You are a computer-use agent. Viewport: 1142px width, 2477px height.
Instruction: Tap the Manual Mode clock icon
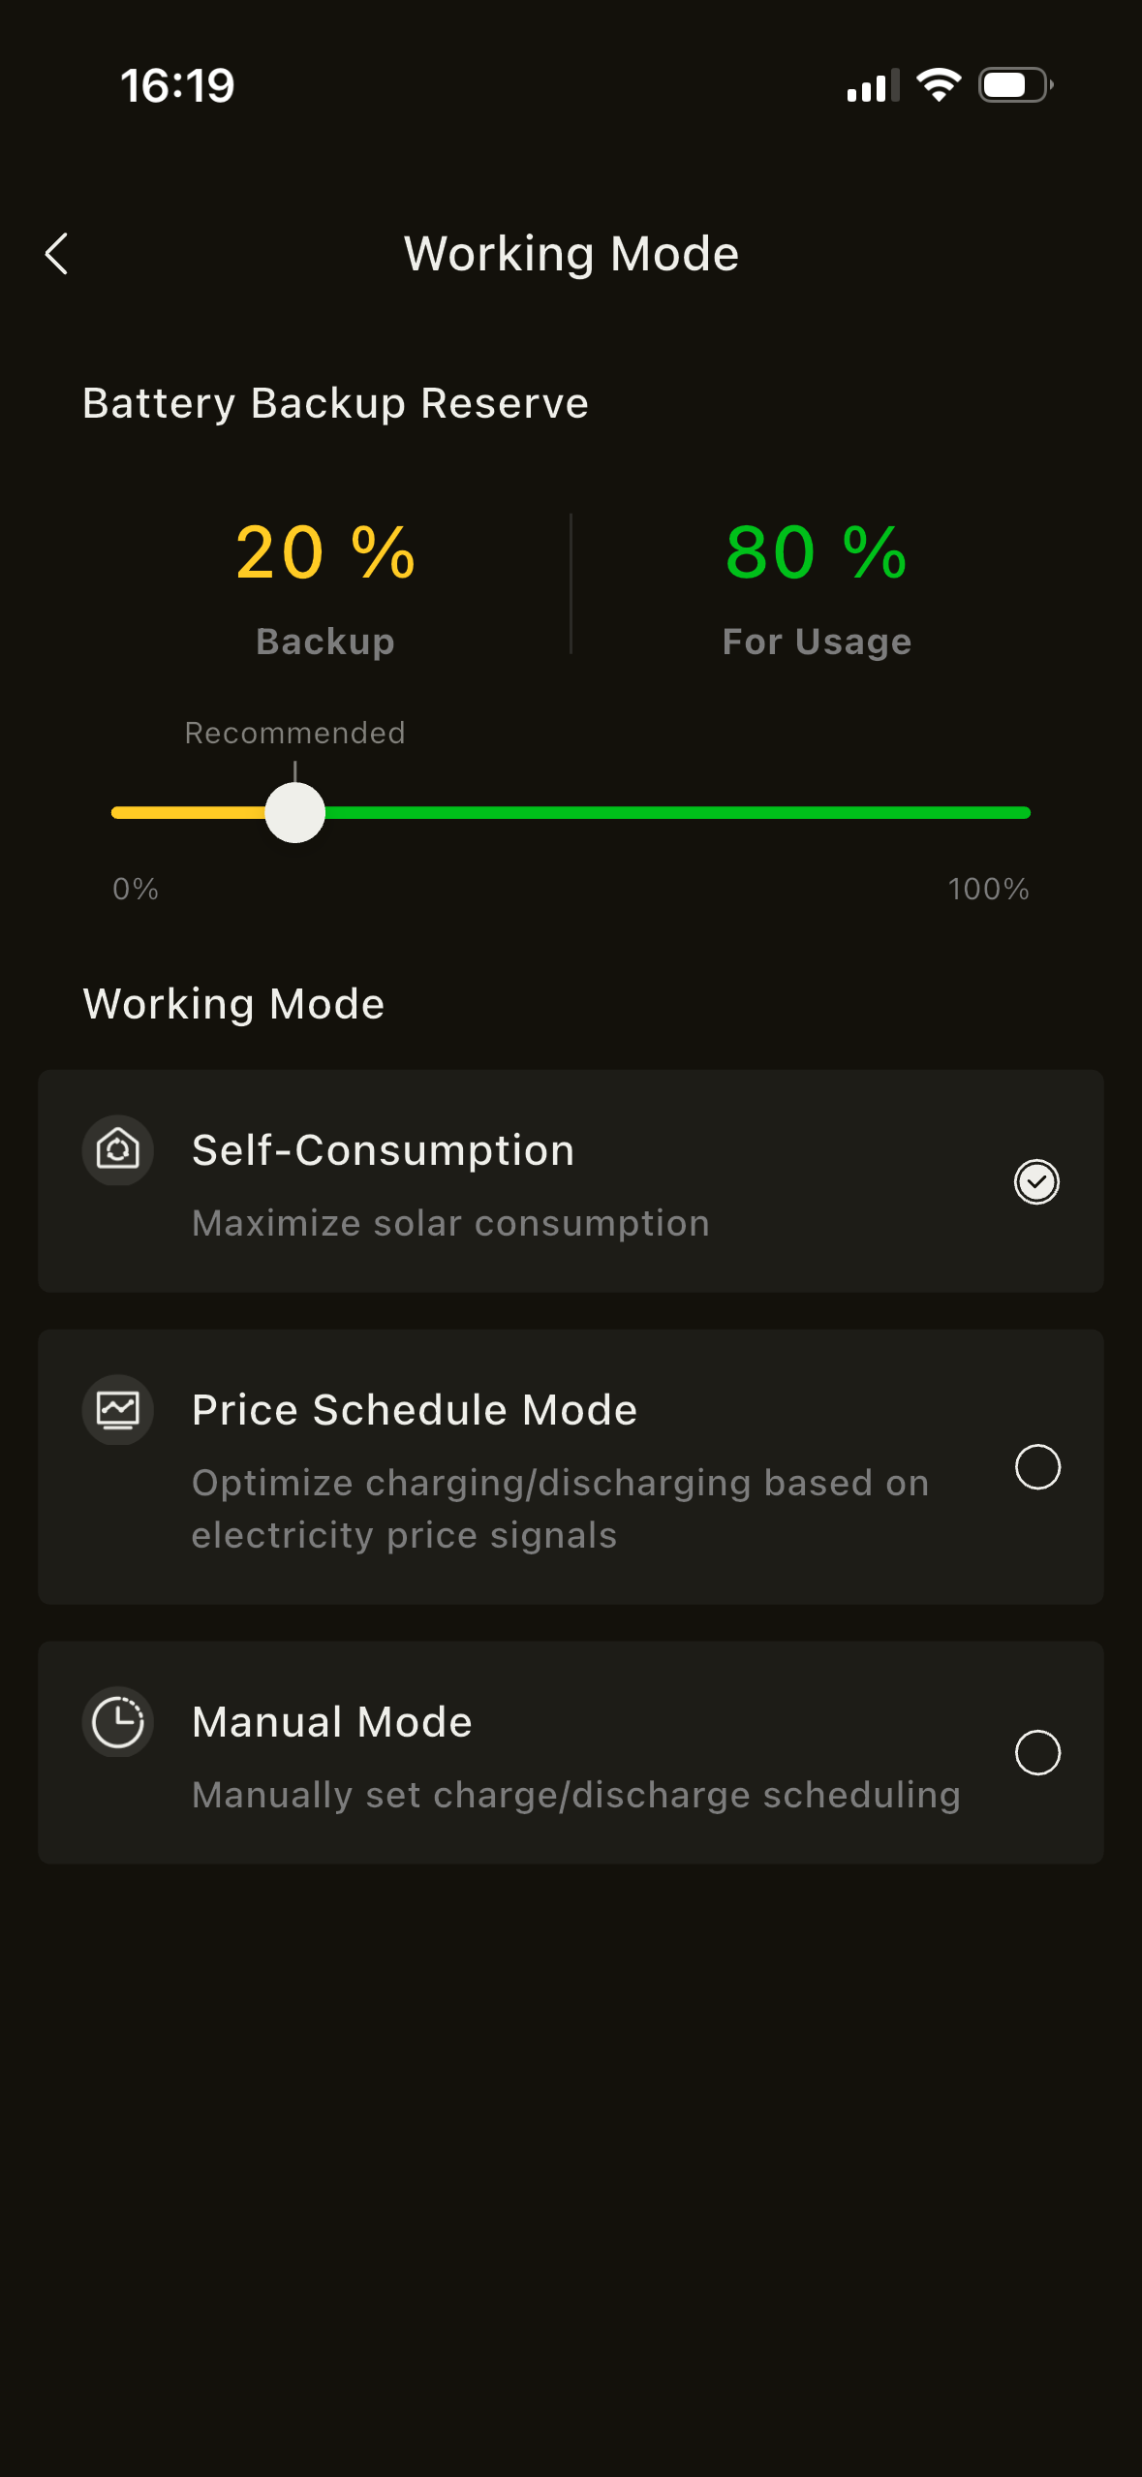tap(118, 1722)
